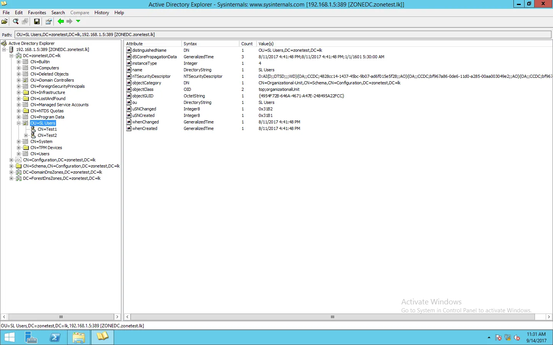553x345 pixels.
Task: Click the Path address field
Action: tap(283, 34)
